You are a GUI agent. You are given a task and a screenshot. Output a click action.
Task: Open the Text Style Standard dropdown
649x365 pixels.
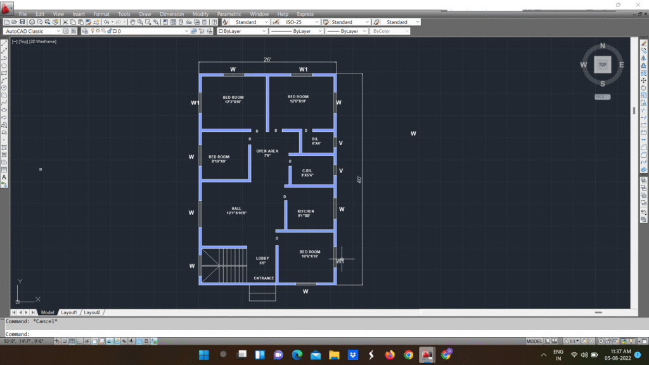point(250,22)
